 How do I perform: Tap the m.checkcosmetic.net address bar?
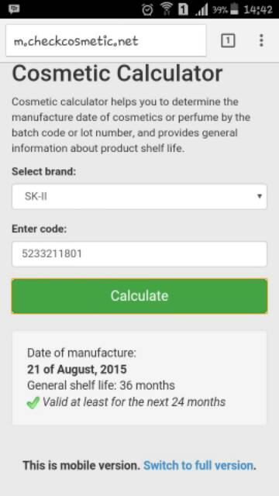pos(106,40)
